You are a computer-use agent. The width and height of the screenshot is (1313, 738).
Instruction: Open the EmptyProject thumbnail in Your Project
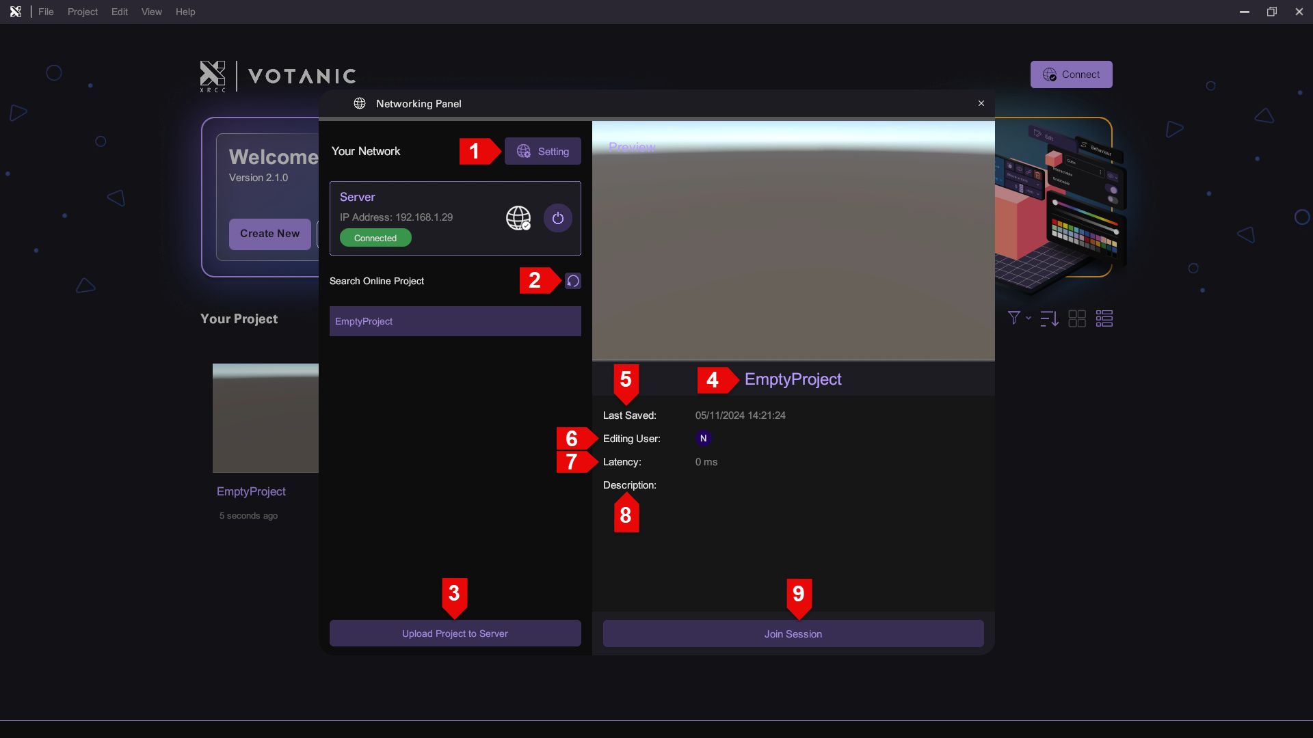click(x=265, y=418)
